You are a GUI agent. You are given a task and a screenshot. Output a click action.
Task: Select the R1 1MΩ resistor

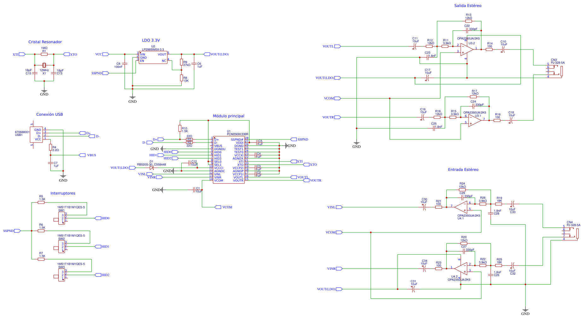(x=44, y=54)
